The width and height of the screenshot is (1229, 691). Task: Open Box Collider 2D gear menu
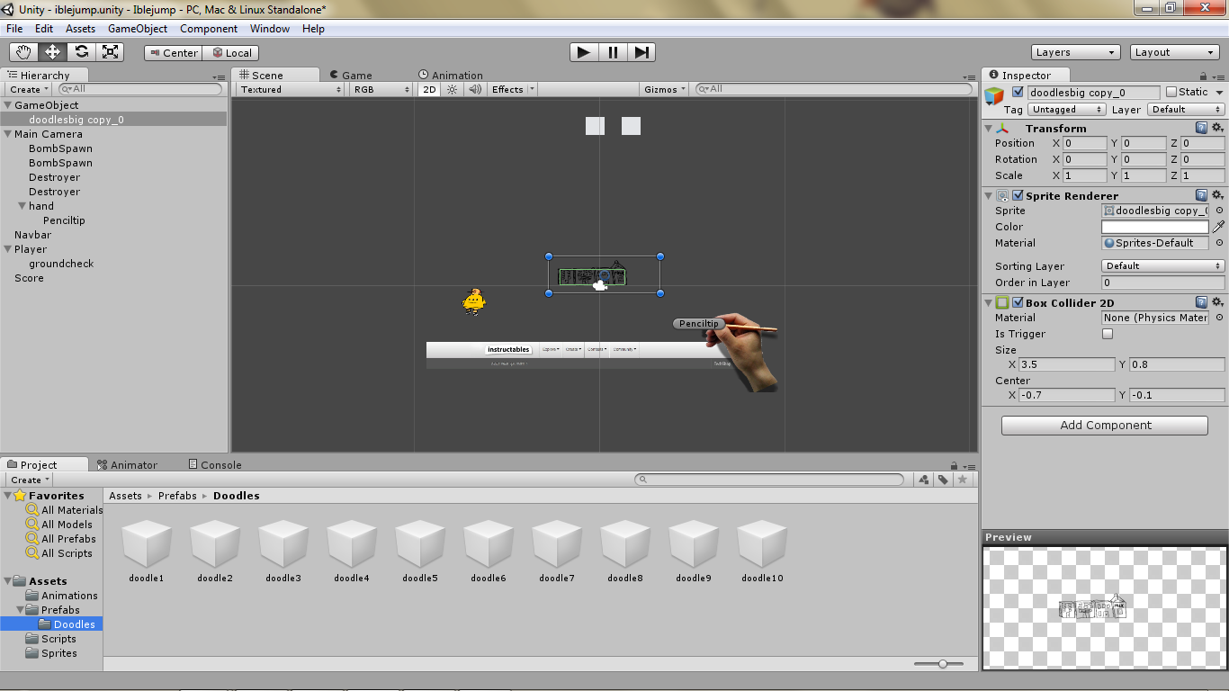pyautogui.click(x=1217, y=302)
